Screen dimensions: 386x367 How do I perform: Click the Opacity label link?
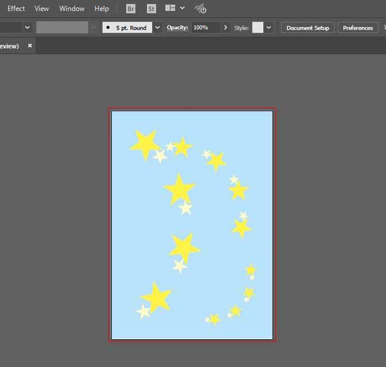tap(177, 27)
